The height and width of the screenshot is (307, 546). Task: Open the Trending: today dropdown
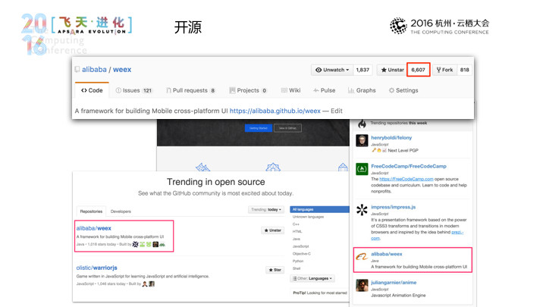[x=266, y=209]
